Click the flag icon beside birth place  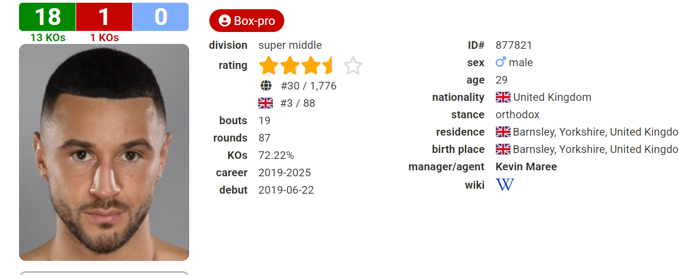coord(503,149)
